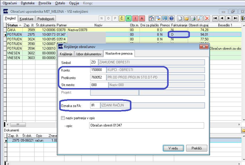Screen dimensions: 245x165
Task: Click the Fakturiranje column header
Action: point(179,25)
